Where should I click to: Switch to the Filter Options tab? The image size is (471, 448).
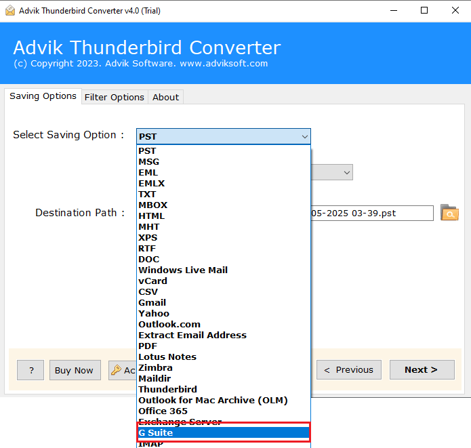114,98
